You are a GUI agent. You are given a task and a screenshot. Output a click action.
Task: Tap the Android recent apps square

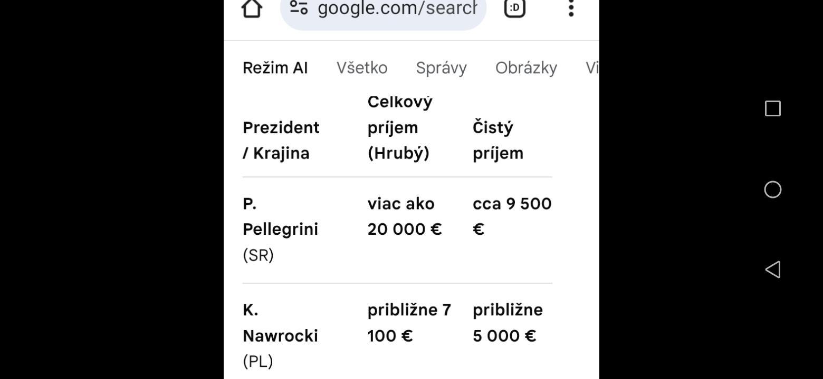pyautogui.click(x=773, y=108)
